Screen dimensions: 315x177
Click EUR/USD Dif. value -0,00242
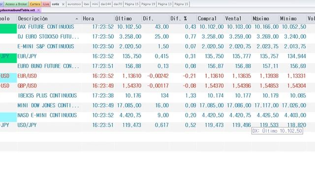tap(158, 76)
